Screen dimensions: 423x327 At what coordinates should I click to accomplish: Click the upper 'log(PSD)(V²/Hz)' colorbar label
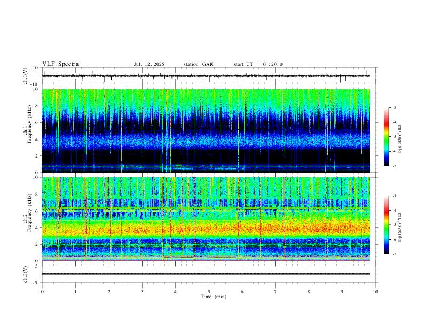coord(401,139)
